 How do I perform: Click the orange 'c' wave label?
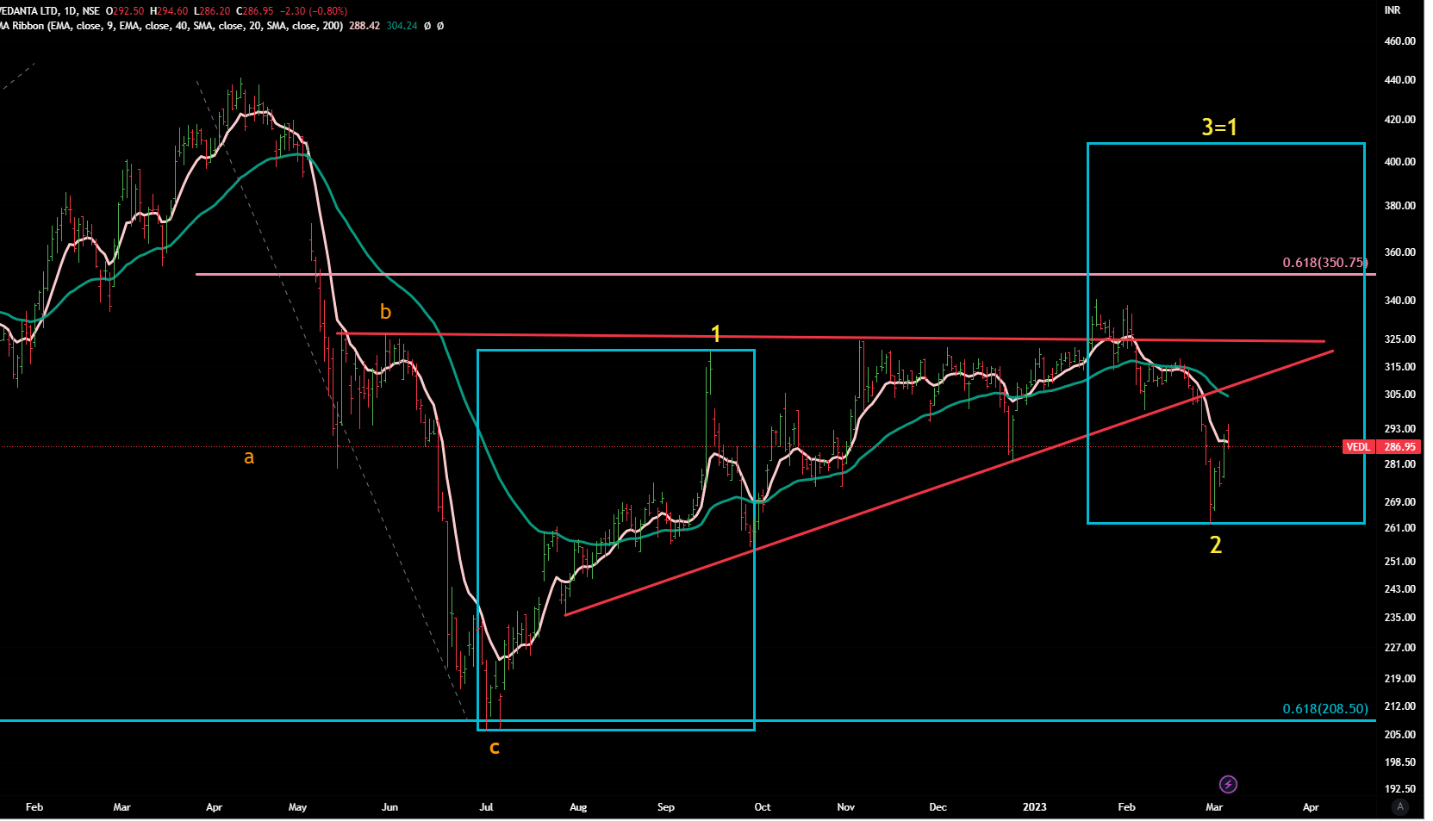click(x=495, y=747)
